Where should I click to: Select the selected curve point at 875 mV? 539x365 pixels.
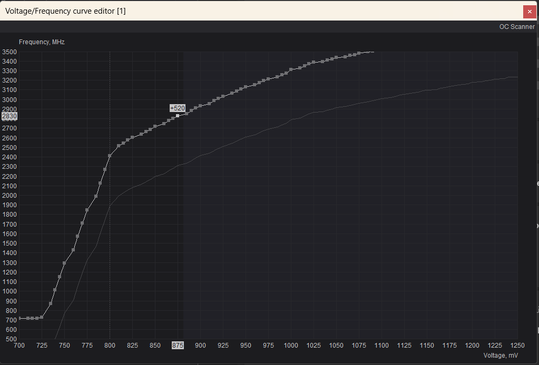pos(178,116)
